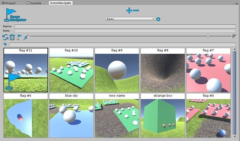This screenshot has width=240, height=141.
Task: Click the tag filter text field
Action: 122,44
